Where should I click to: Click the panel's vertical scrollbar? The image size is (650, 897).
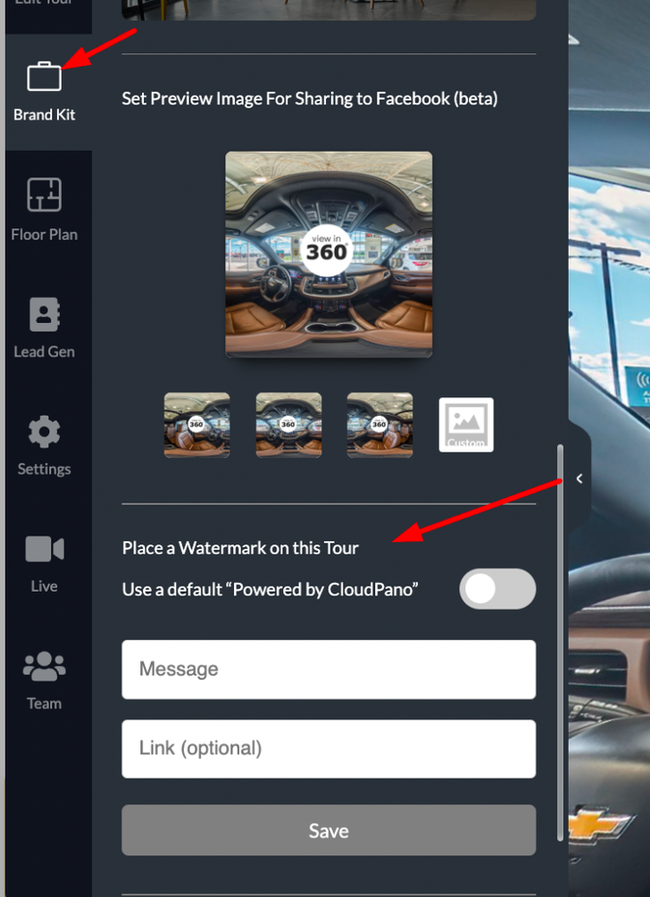point(560,643)
